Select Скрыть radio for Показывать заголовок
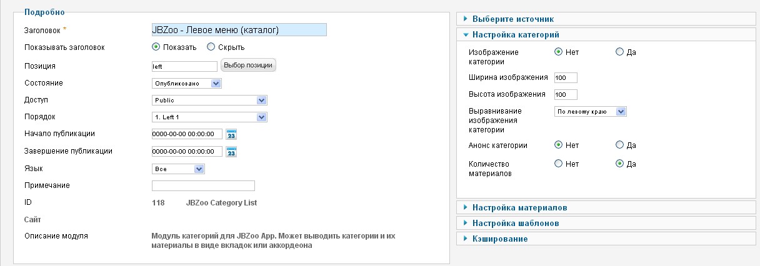Screen dimensions: 760x266 (x=211, y=47)
